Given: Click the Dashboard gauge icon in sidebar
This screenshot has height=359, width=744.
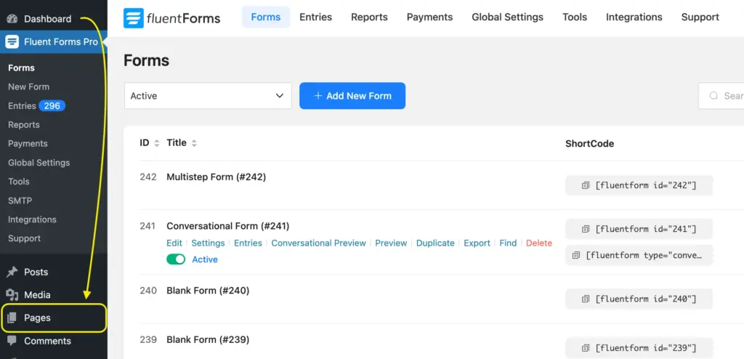Looking at the screenshot, I should tap(12, 19).
